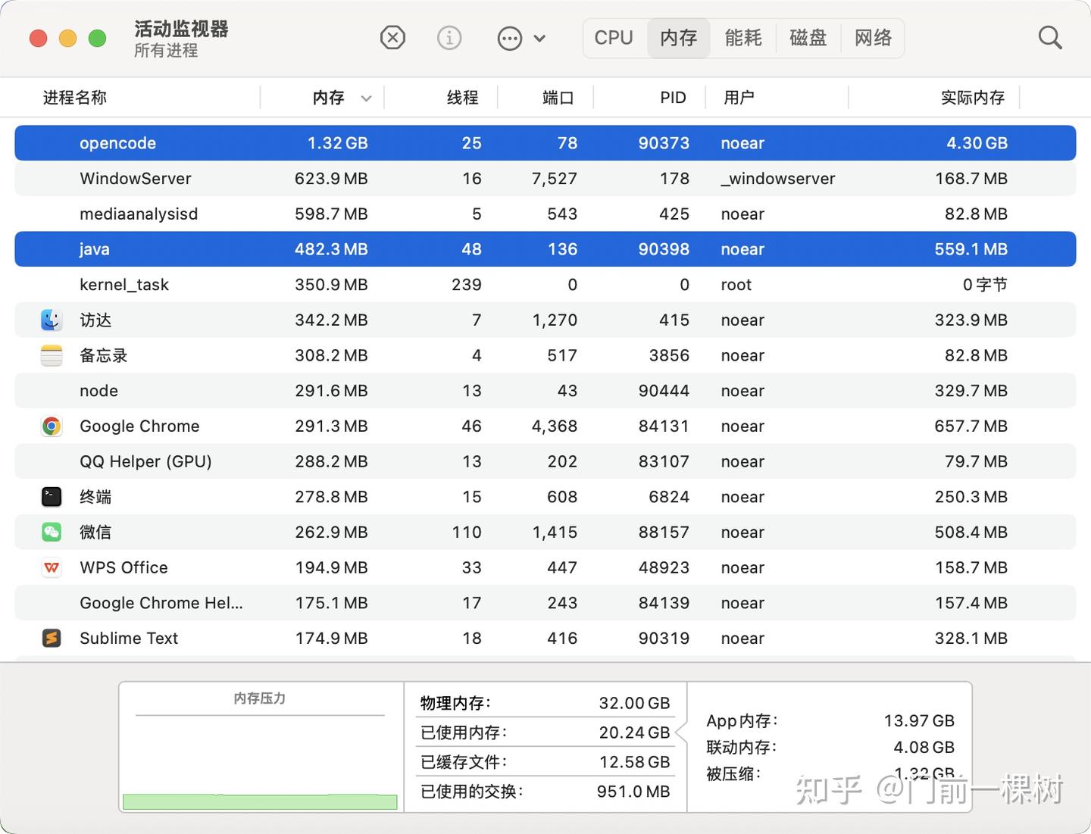Select the 内存 tab
This screenshot has width=1091, height=834.
678,38
